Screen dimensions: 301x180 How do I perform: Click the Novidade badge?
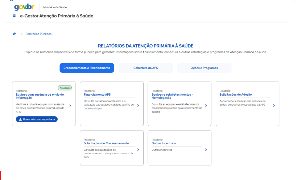65,88
